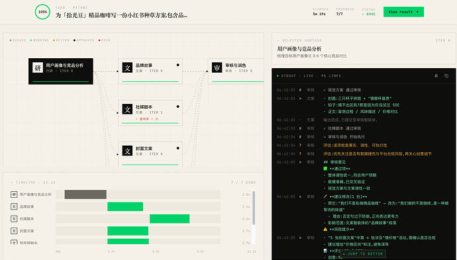Click the green LIVE indicator dot
The height and width of the screenshot is (260, 457).
[278, 75]
